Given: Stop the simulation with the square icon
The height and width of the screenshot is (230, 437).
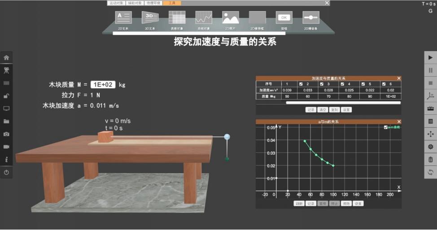Looking at the screenshot, I should pyautogui.click(x=431, y=83).
